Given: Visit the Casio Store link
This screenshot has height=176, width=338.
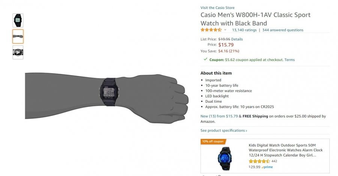Looking at the screenshot, I should pyautogui.click(x=217, y=8).
